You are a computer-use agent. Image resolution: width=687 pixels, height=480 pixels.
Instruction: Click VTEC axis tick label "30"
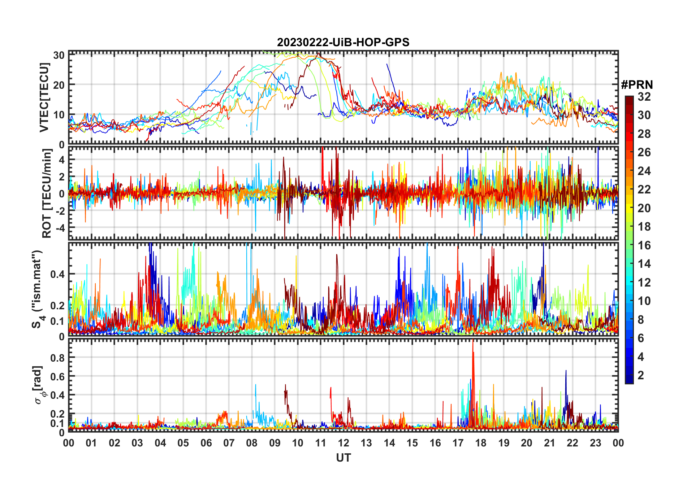coord(59,55)
